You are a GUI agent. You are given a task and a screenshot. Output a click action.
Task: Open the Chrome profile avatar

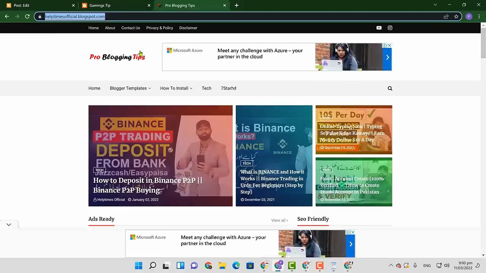pyautogui.click(x=469, y=16)
